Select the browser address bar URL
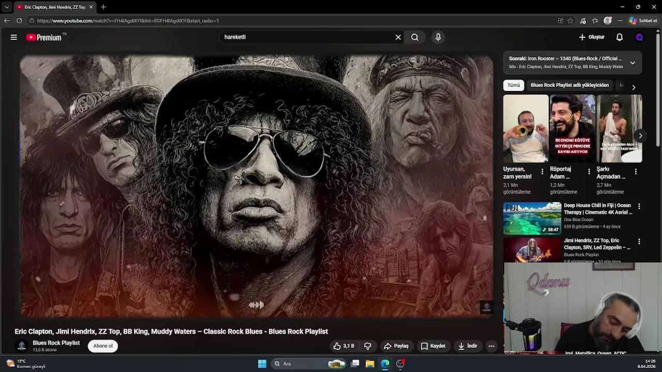662x372 pixels. tap(128, 21)
